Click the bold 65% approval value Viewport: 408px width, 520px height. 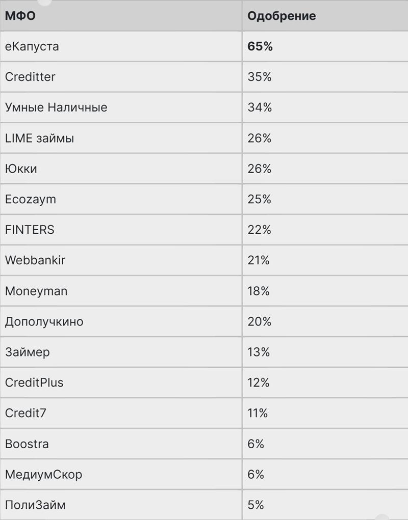point(260,46)
